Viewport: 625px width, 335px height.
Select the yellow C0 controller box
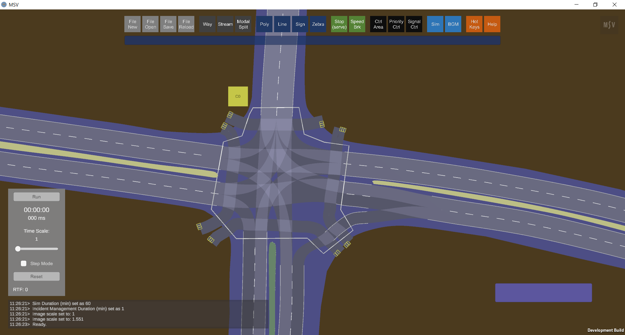238,96
